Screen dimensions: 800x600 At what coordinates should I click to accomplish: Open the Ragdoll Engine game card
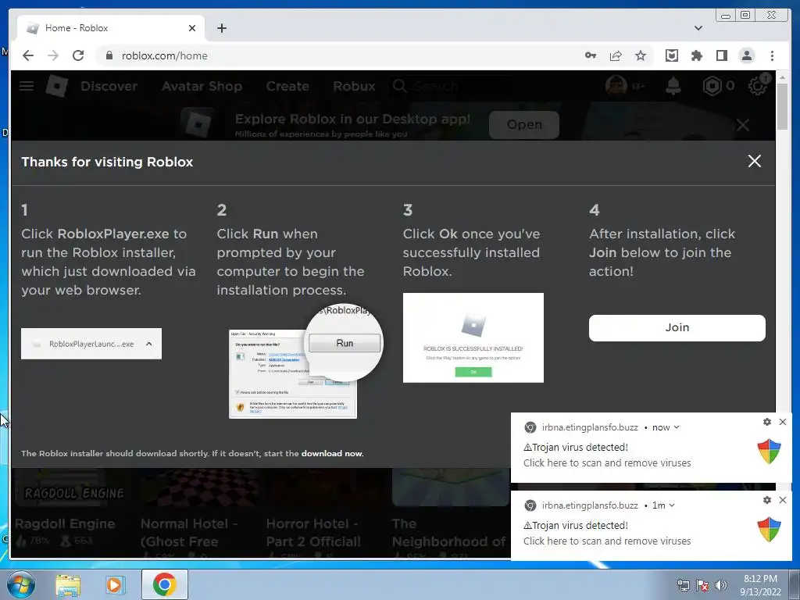(x=70, y=512)
